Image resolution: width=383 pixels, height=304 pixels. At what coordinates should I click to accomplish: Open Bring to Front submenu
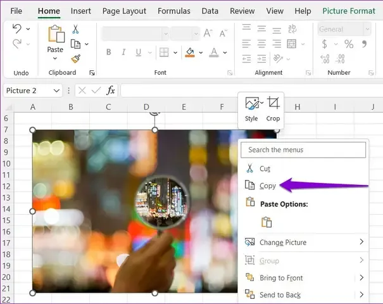(304, 278)
